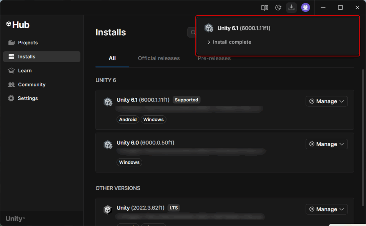Click the Unity 6.0 (6000.0.50f1) title

click(145, 143)
